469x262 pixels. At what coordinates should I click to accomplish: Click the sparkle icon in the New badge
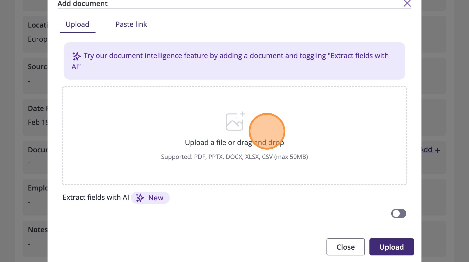tap(140, 198)
